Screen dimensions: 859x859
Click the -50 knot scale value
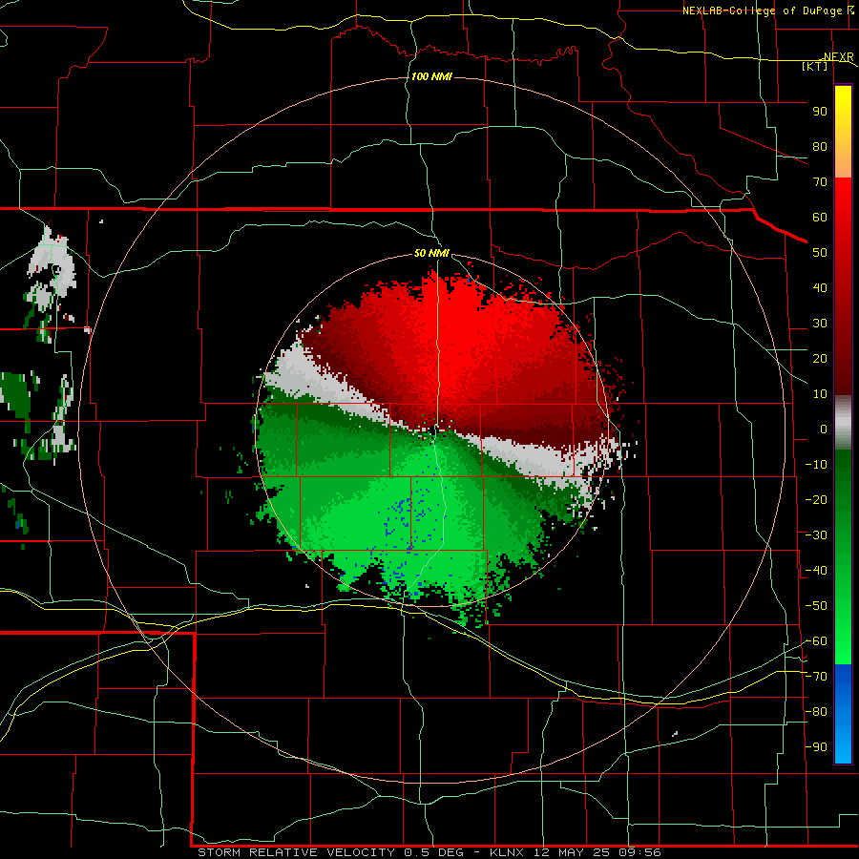pyautogui.click(x=816, y=606)
